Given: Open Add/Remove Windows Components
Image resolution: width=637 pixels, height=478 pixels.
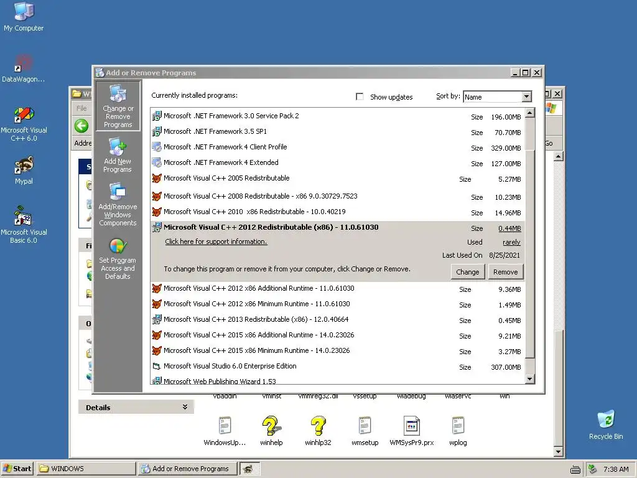Looking at the screenshot, I should coord(118,204).
